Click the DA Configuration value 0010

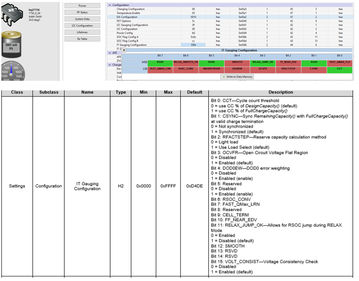coord(193,17)
